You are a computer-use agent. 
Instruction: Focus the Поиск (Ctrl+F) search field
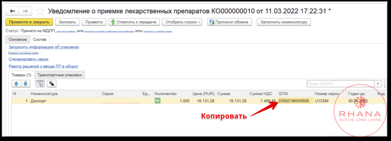341,83
